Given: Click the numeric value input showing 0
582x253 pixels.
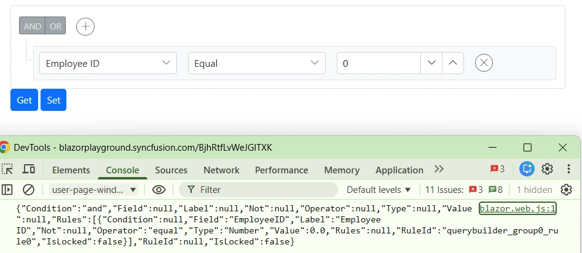Looking at the screenshot, I should 379,63.
